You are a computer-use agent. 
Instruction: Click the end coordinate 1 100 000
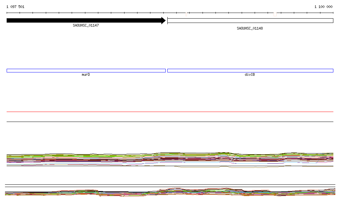[323, 7]
